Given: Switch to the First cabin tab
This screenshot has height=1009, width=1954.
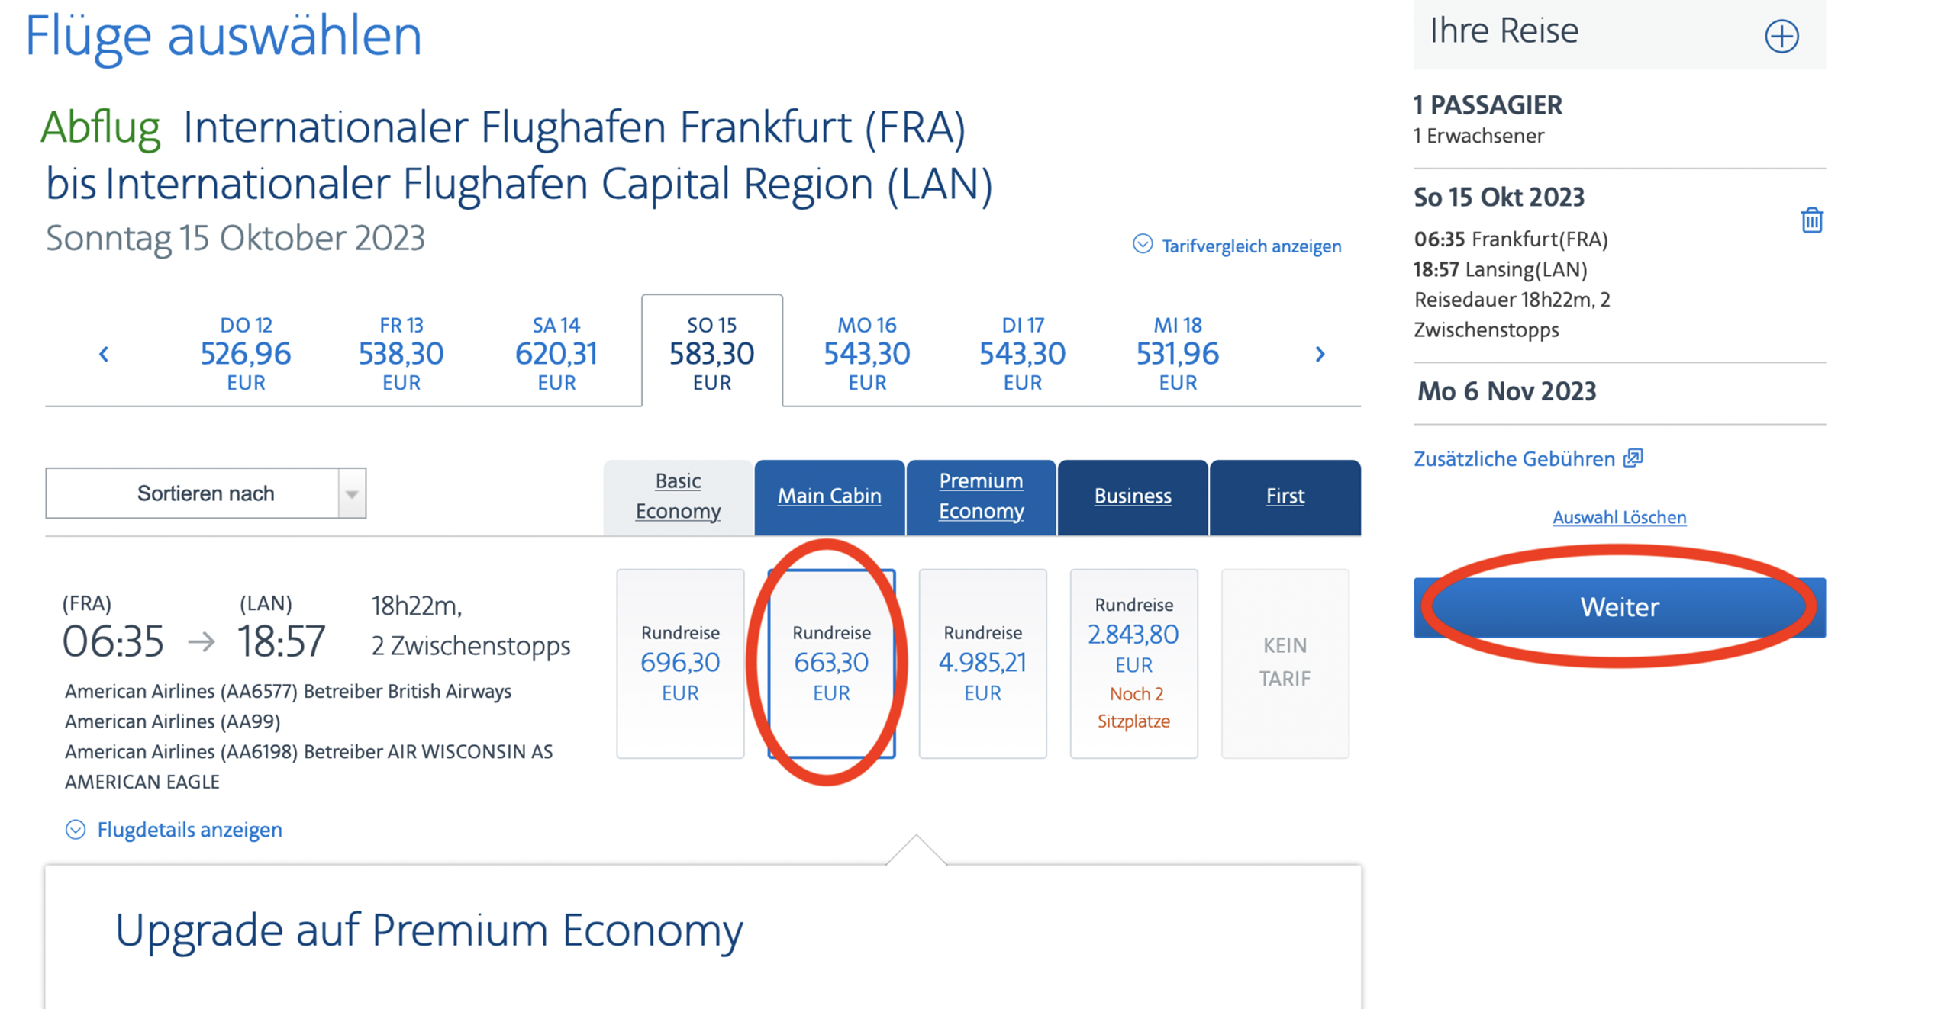Looking at the screenshot, I should pyautogui.click(x=1285, y=496).
